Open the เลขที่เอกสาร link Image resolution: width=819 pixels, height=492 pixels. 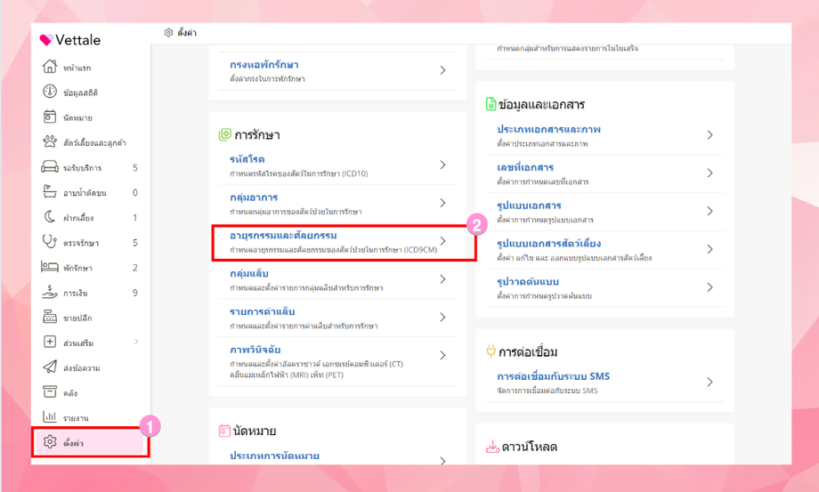tap(525, 167)
